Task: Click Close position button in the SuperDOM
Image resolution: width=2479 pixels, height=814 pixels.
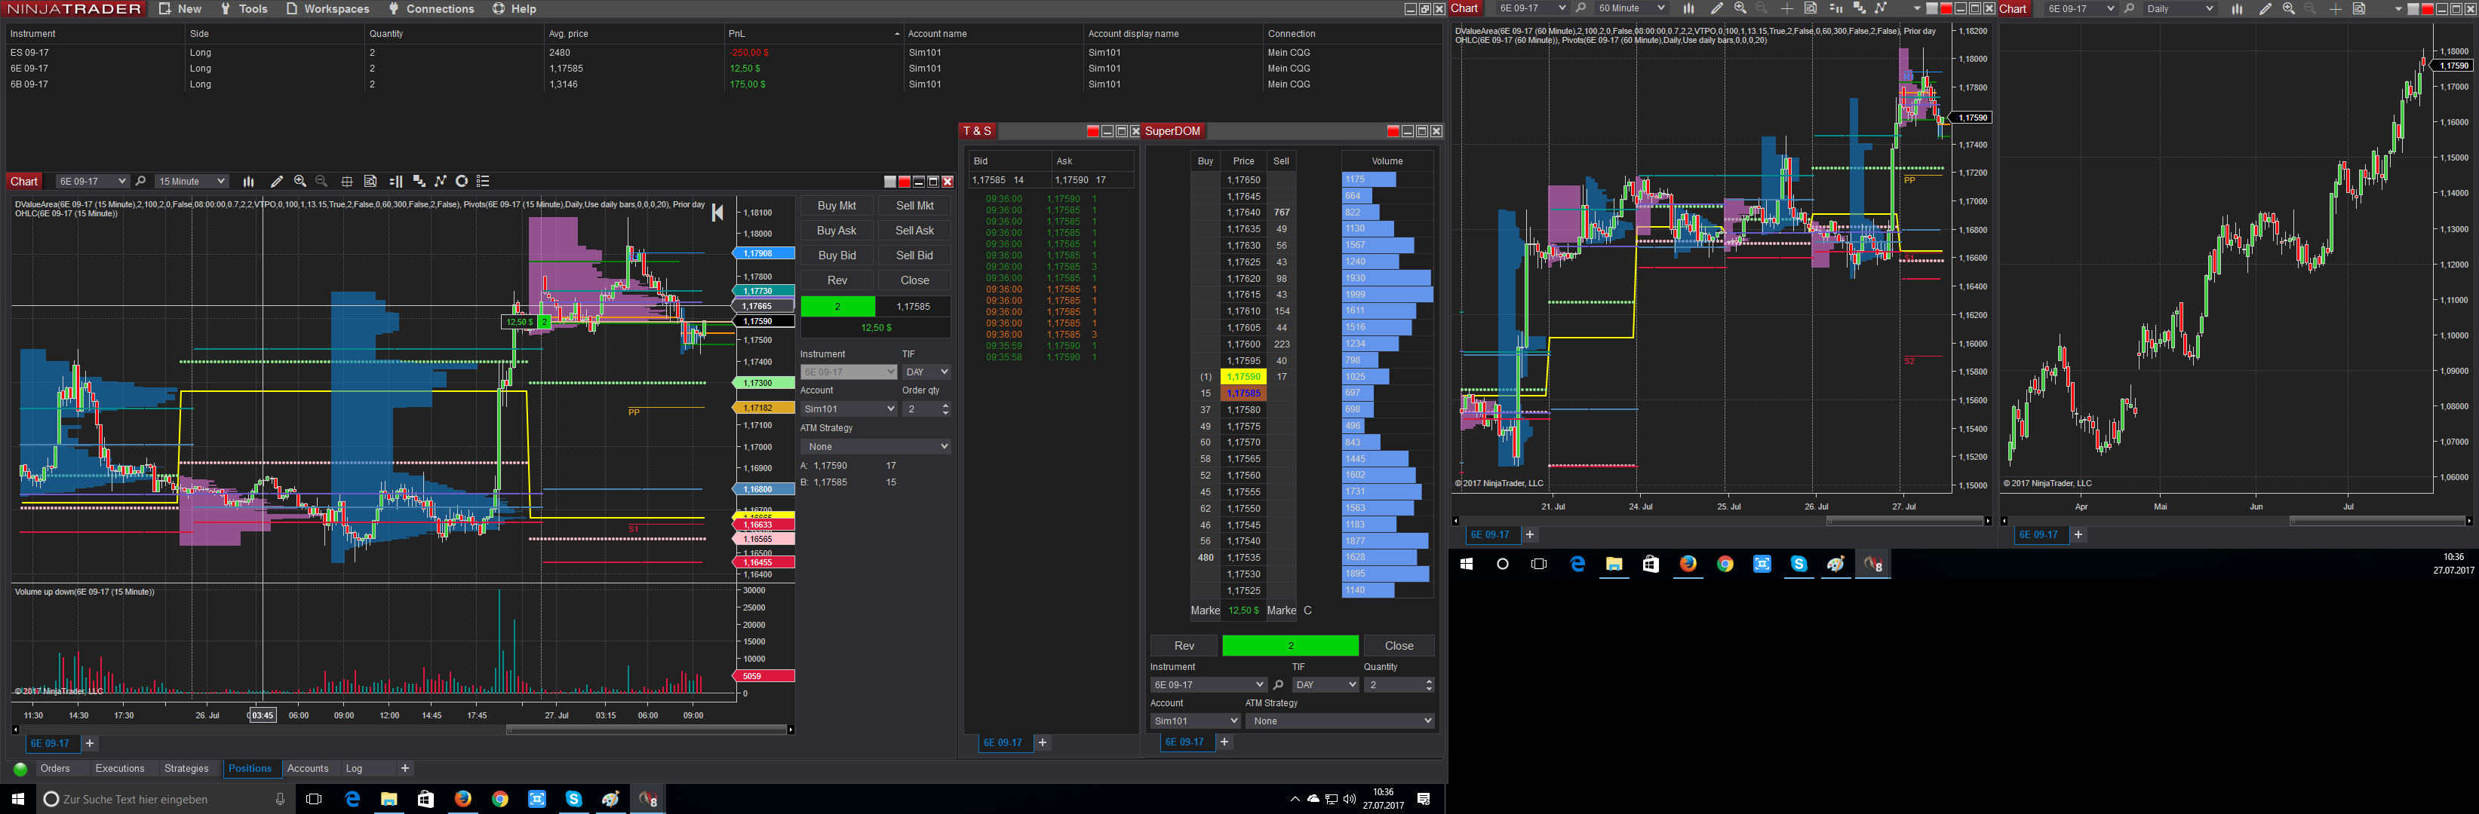Action: pyautogui.click(x=1398, y=646)
